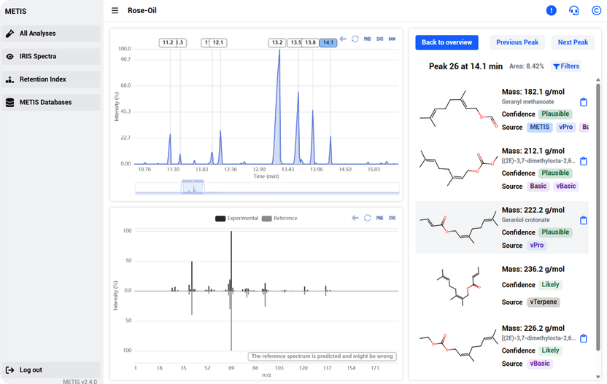Go to the Next Peak

pyautogui.click(x=573, y=42)
